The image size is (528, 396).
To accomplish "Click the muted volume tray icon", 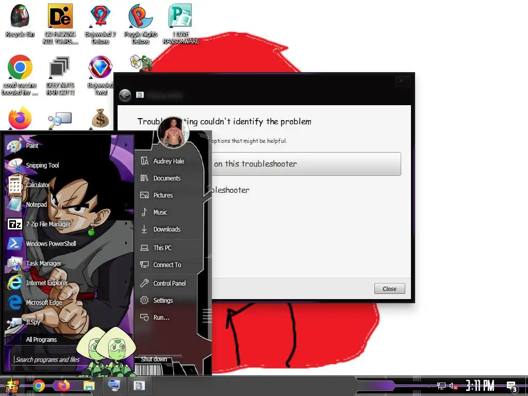I will coord(453,386).
